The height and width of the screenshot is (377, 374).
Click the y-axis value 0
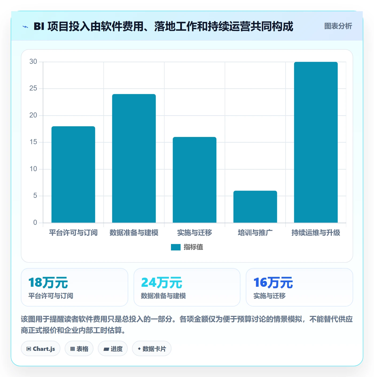pyautogui.click(x=35, y=223)
